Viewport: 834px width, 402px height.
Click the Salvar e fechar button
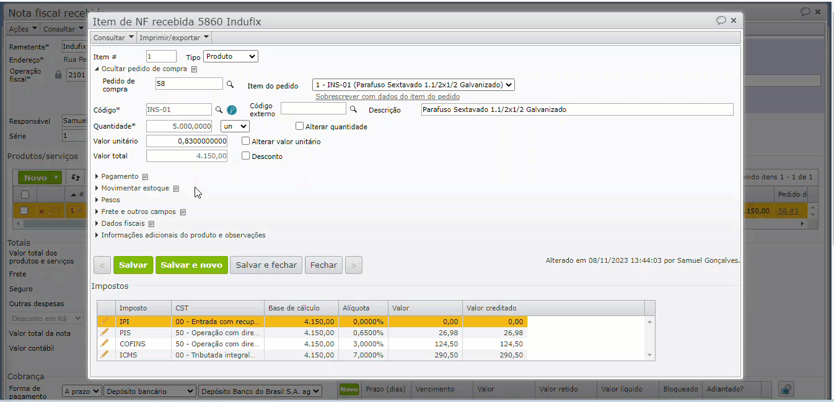(x=266, y=265)
